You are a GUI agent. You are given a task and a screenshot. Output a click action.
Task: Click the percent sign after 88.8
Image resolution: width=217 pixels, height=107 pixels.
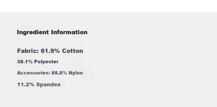coord(65,73)
